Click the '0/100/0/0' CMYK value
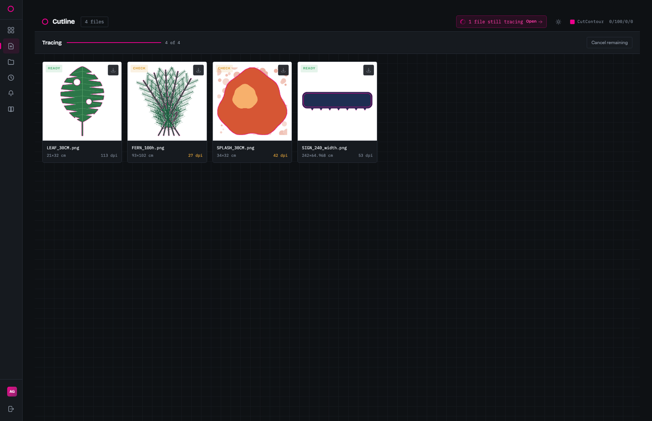 (621, 22)
